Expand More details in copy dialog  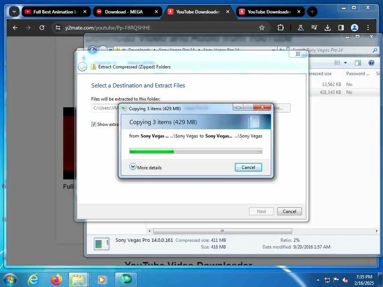tap(145, 167)
